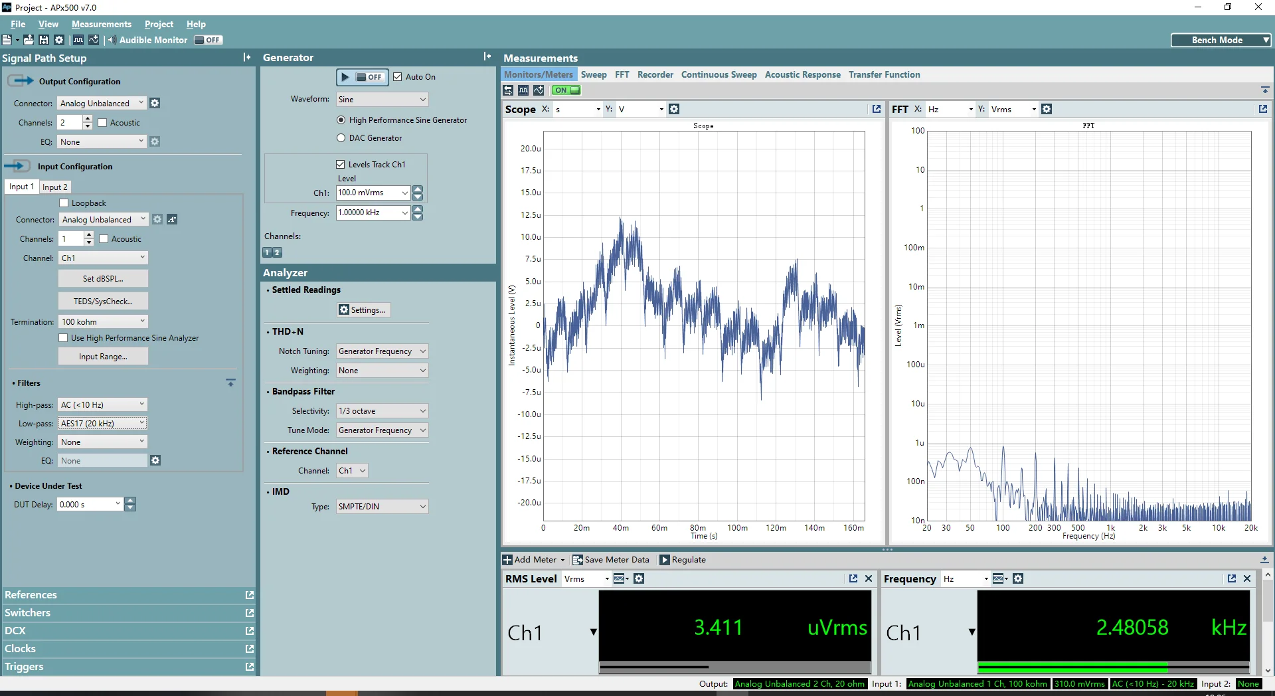
Task: Click the Set dBSPL... button
Action: (103, 279)
